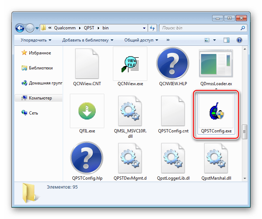
Task: Minimize the Explorer window
Action: click(x=218, y=18)
